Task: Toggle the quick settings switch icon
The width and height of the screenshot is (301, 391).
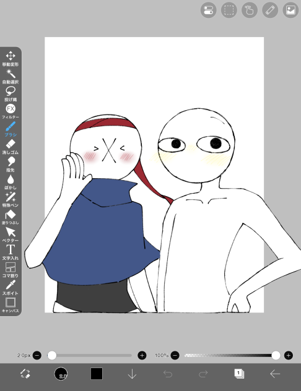Action: (208, 11)
